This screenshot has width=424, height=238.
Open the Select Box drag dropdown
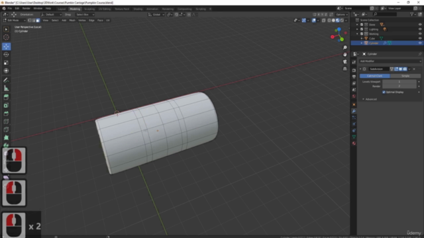85,15
